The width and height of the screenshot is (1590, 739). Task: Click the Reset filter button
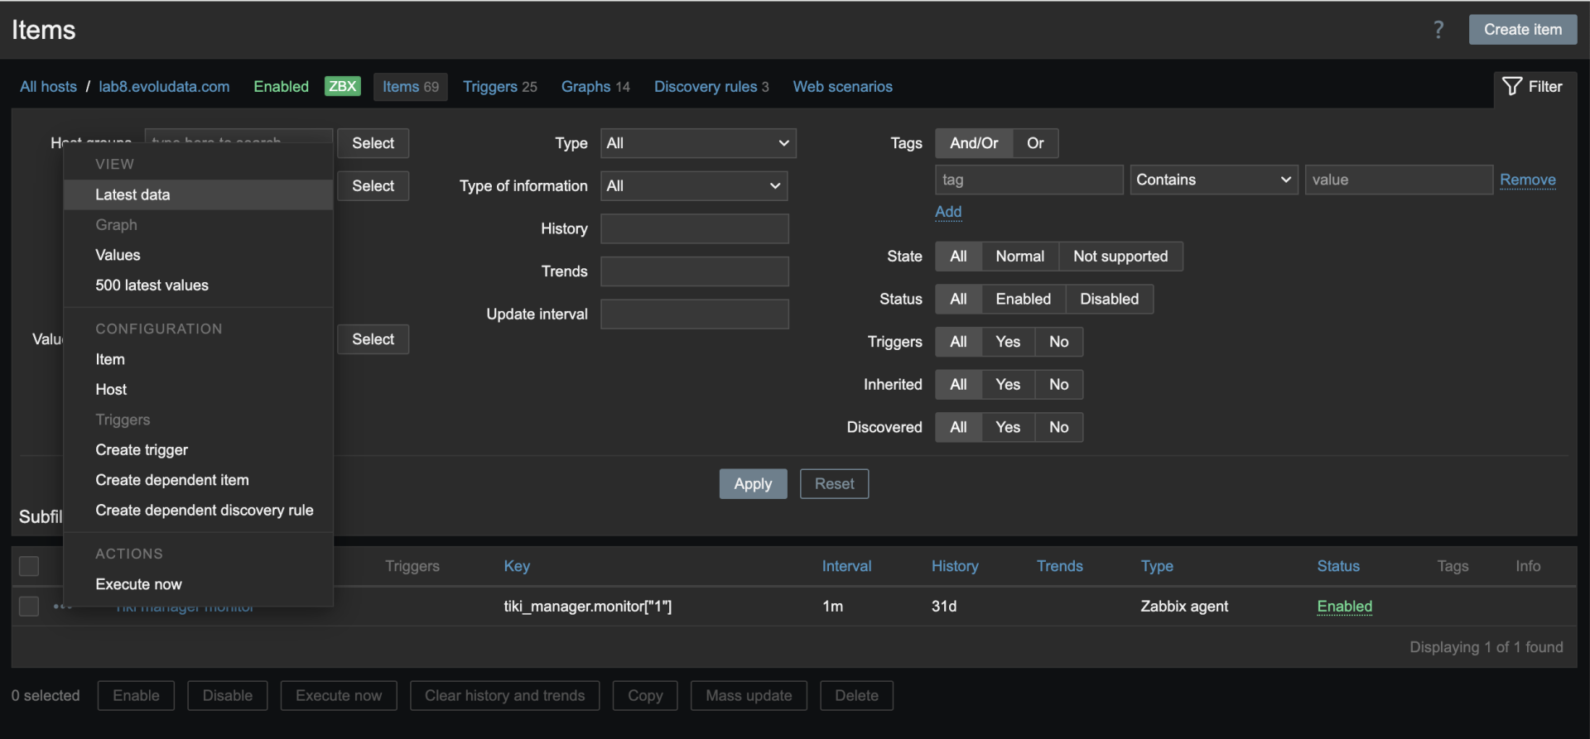pyautogui.click(x=834, y=484)
